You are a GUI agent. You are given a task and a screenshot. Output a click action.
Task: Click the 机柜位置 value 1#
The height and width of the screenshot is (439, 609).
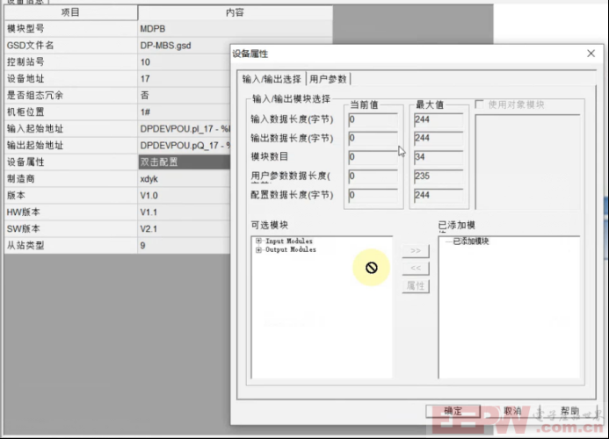point(184,112)
